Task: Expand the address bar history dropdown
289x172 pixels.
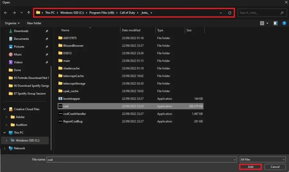Action: click(x=221, y=13)
